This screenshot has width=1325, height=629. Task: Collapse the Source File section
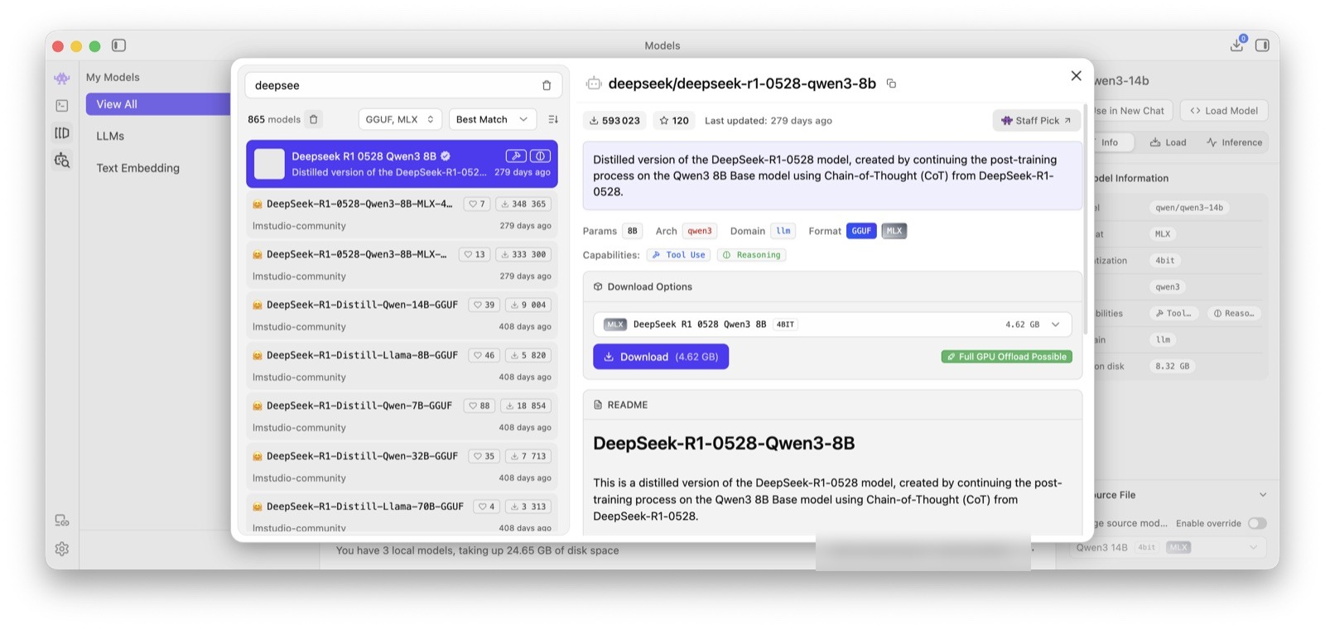[x=1263, y=495]
